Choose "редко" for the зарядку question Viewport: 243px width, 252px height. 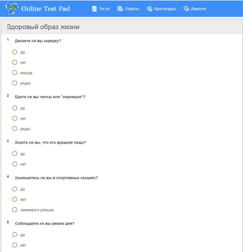pos(15,83)
